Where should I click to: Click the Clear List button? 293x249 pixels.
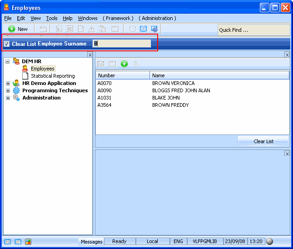(263, 141)
